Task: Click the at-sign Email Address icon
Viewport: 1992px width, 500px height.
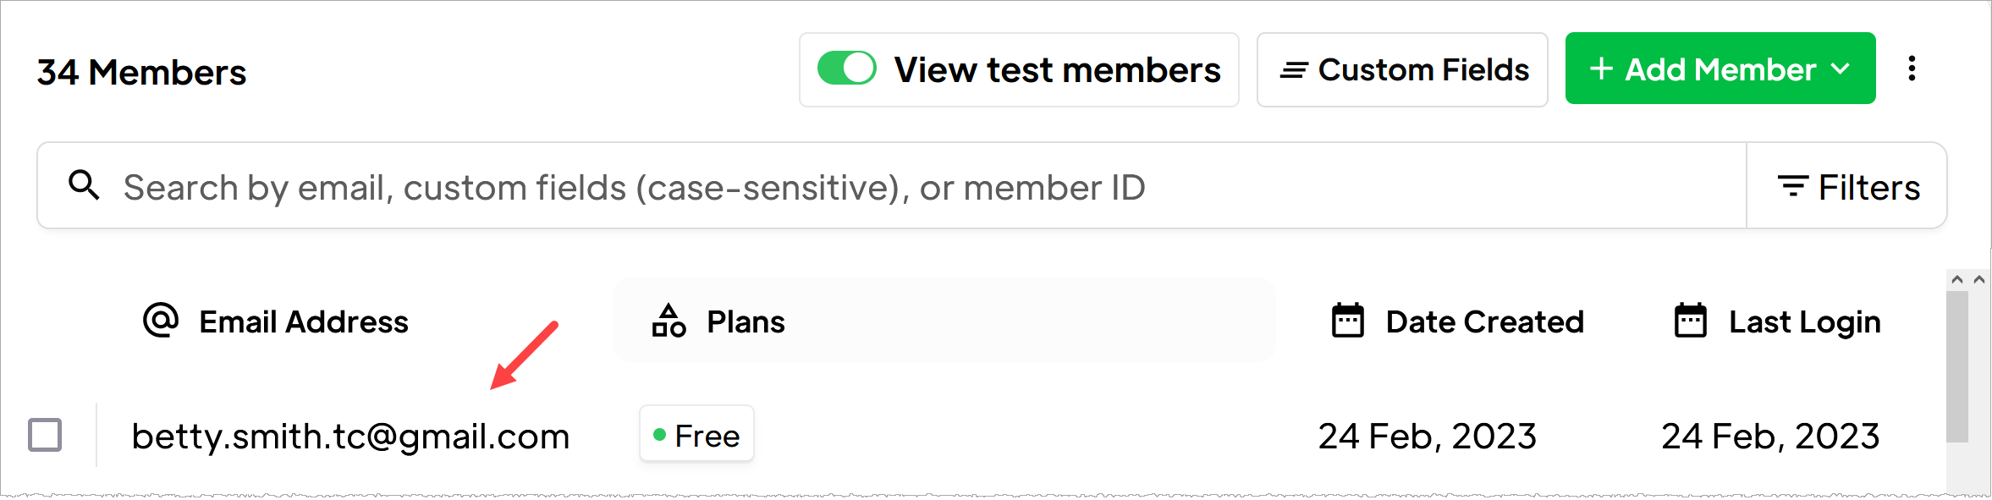Action: [161, 321]
